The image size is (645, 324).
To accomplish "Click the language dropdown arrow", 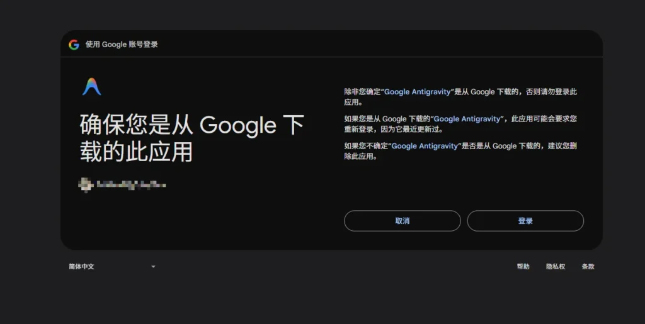I will point(153,267).
